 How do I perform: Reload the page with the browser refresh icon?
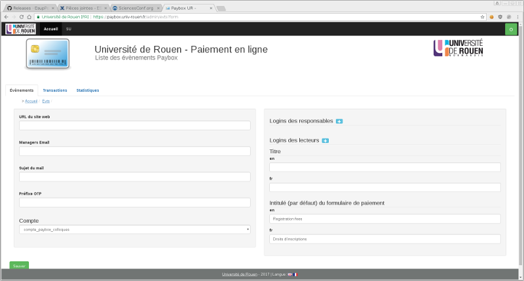tap(22, 16)
